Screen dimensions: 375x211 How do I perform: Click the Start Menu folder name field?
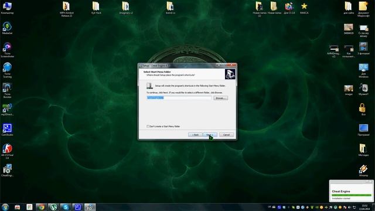pyautogui.click(x=179, y=98)
